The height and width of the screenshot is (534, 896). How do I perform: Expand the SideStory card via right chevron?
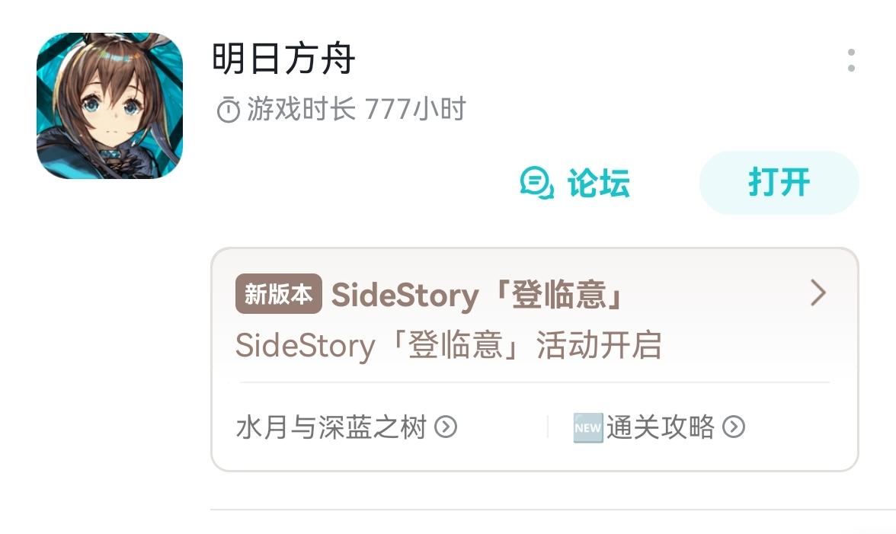[x=818, y=293]
